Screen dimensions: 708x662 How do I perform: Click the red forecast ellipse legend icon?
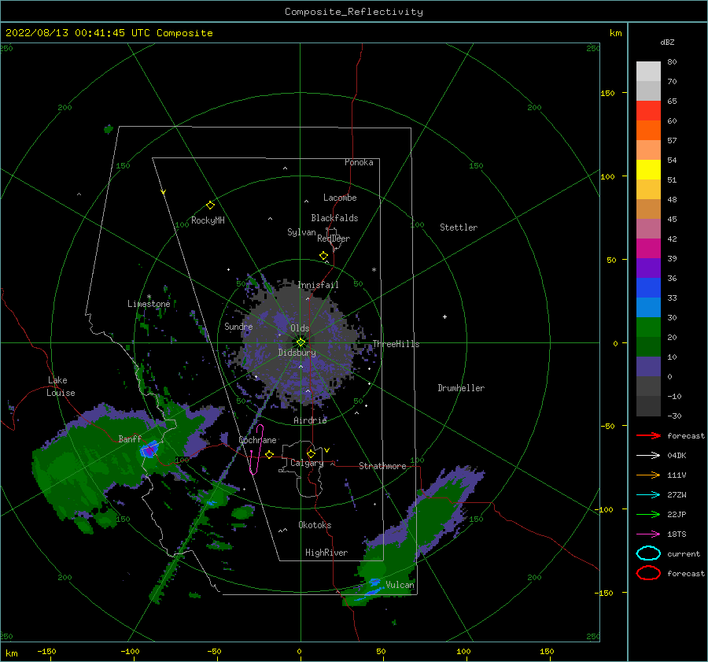tap(648, 573)
